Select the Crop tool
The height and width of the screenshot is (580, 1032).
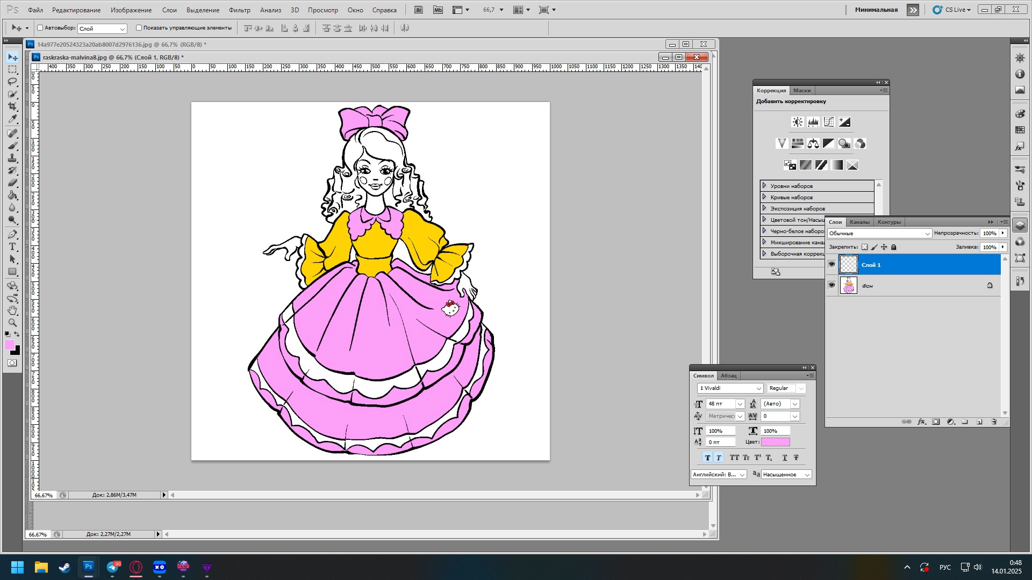point(12,106)
